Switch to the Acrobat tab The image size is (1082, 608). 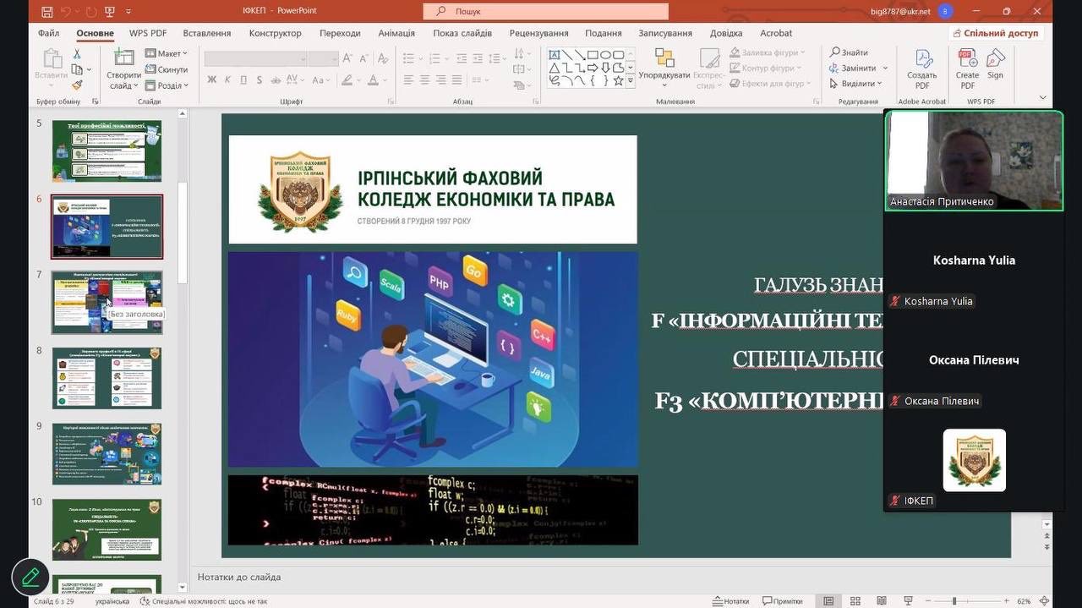776,33
